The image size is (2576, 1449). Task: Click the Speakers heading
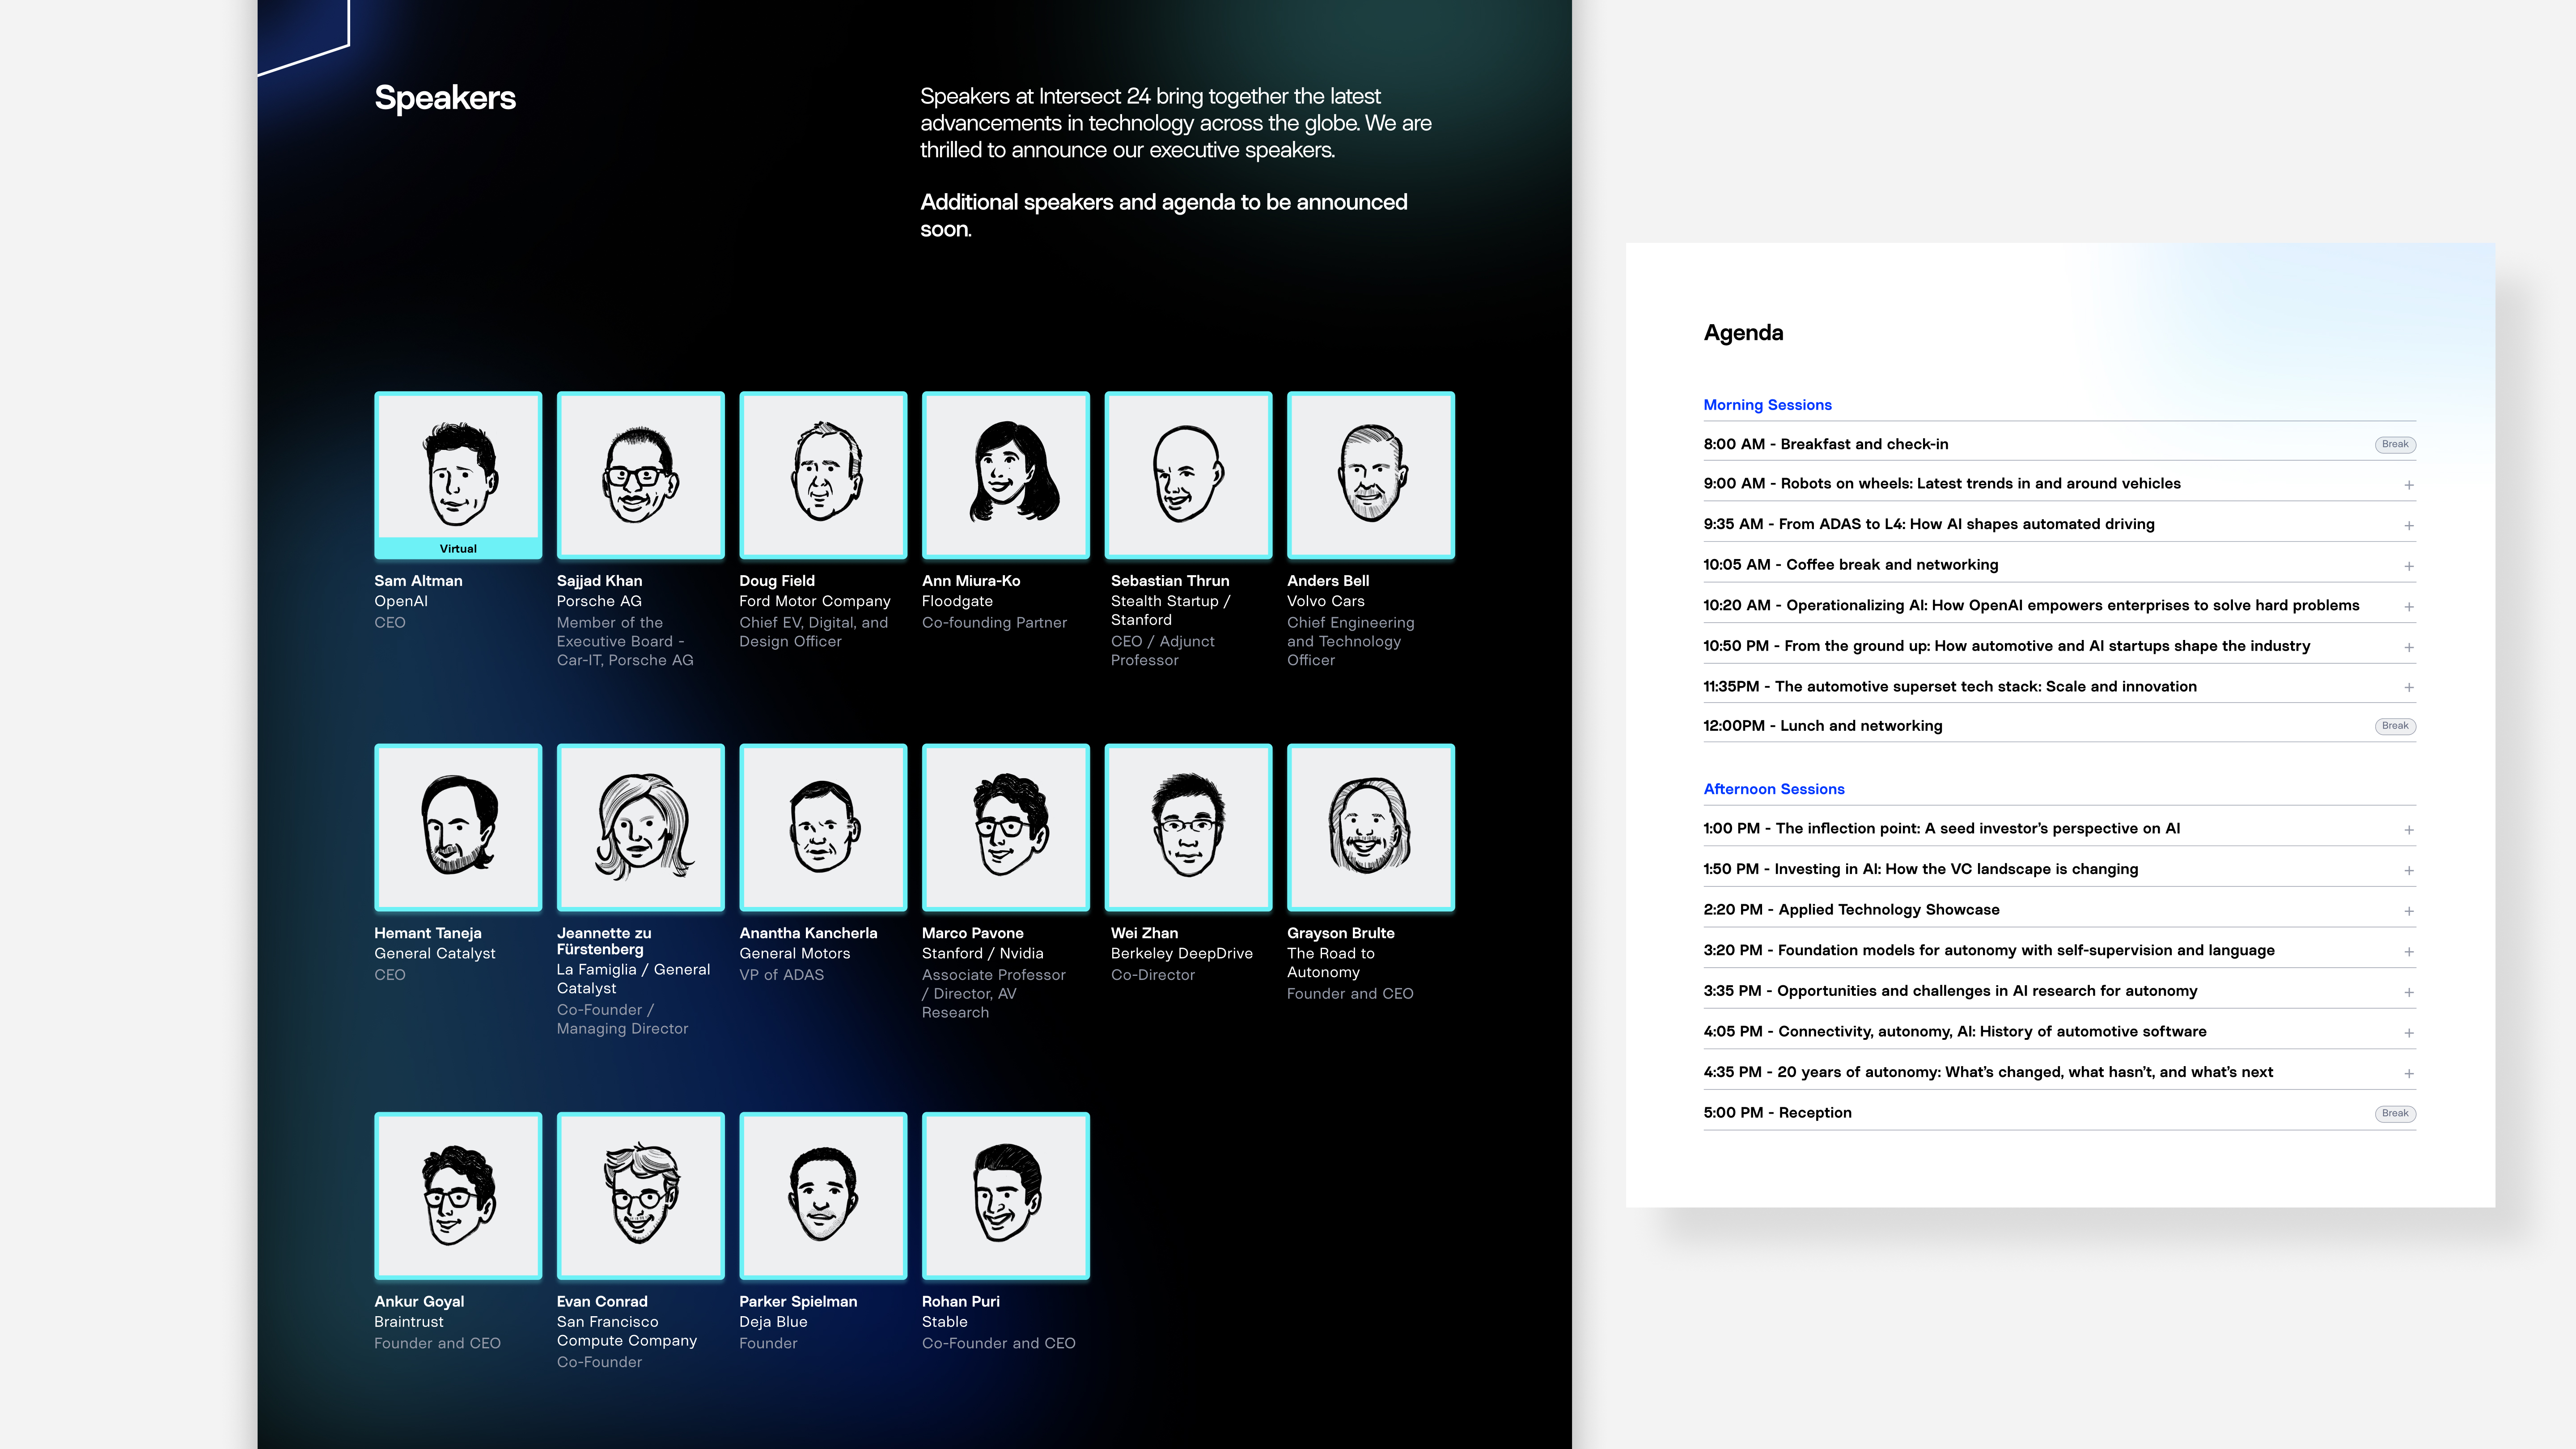(445, 97)
